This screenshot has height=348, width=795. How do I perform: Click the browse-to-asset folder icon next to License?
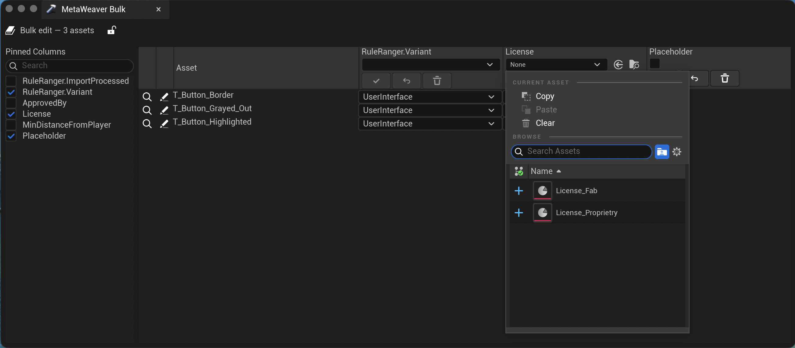click(x=635, y=65)
